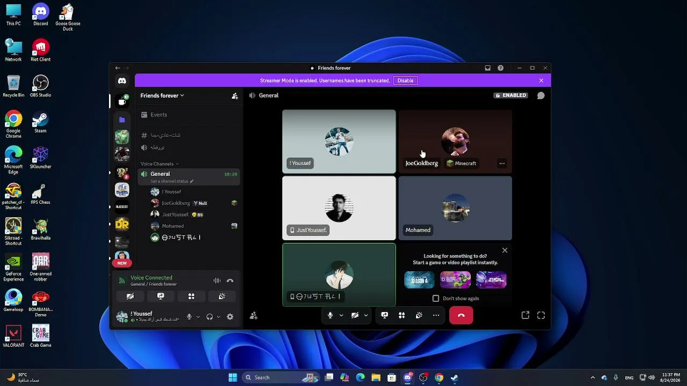This screenshot has width=687, height=386.
Task: Mute the microphone in the call controls
Action: [330, 316]
